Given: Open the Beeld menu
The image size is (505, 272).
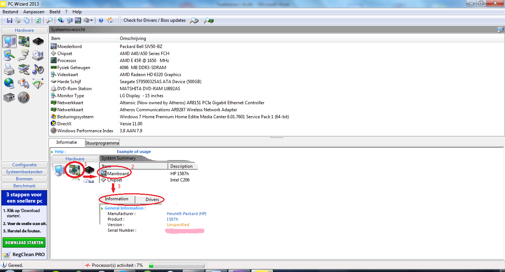Looking at the screenshot, I should [x=55, y=12].
